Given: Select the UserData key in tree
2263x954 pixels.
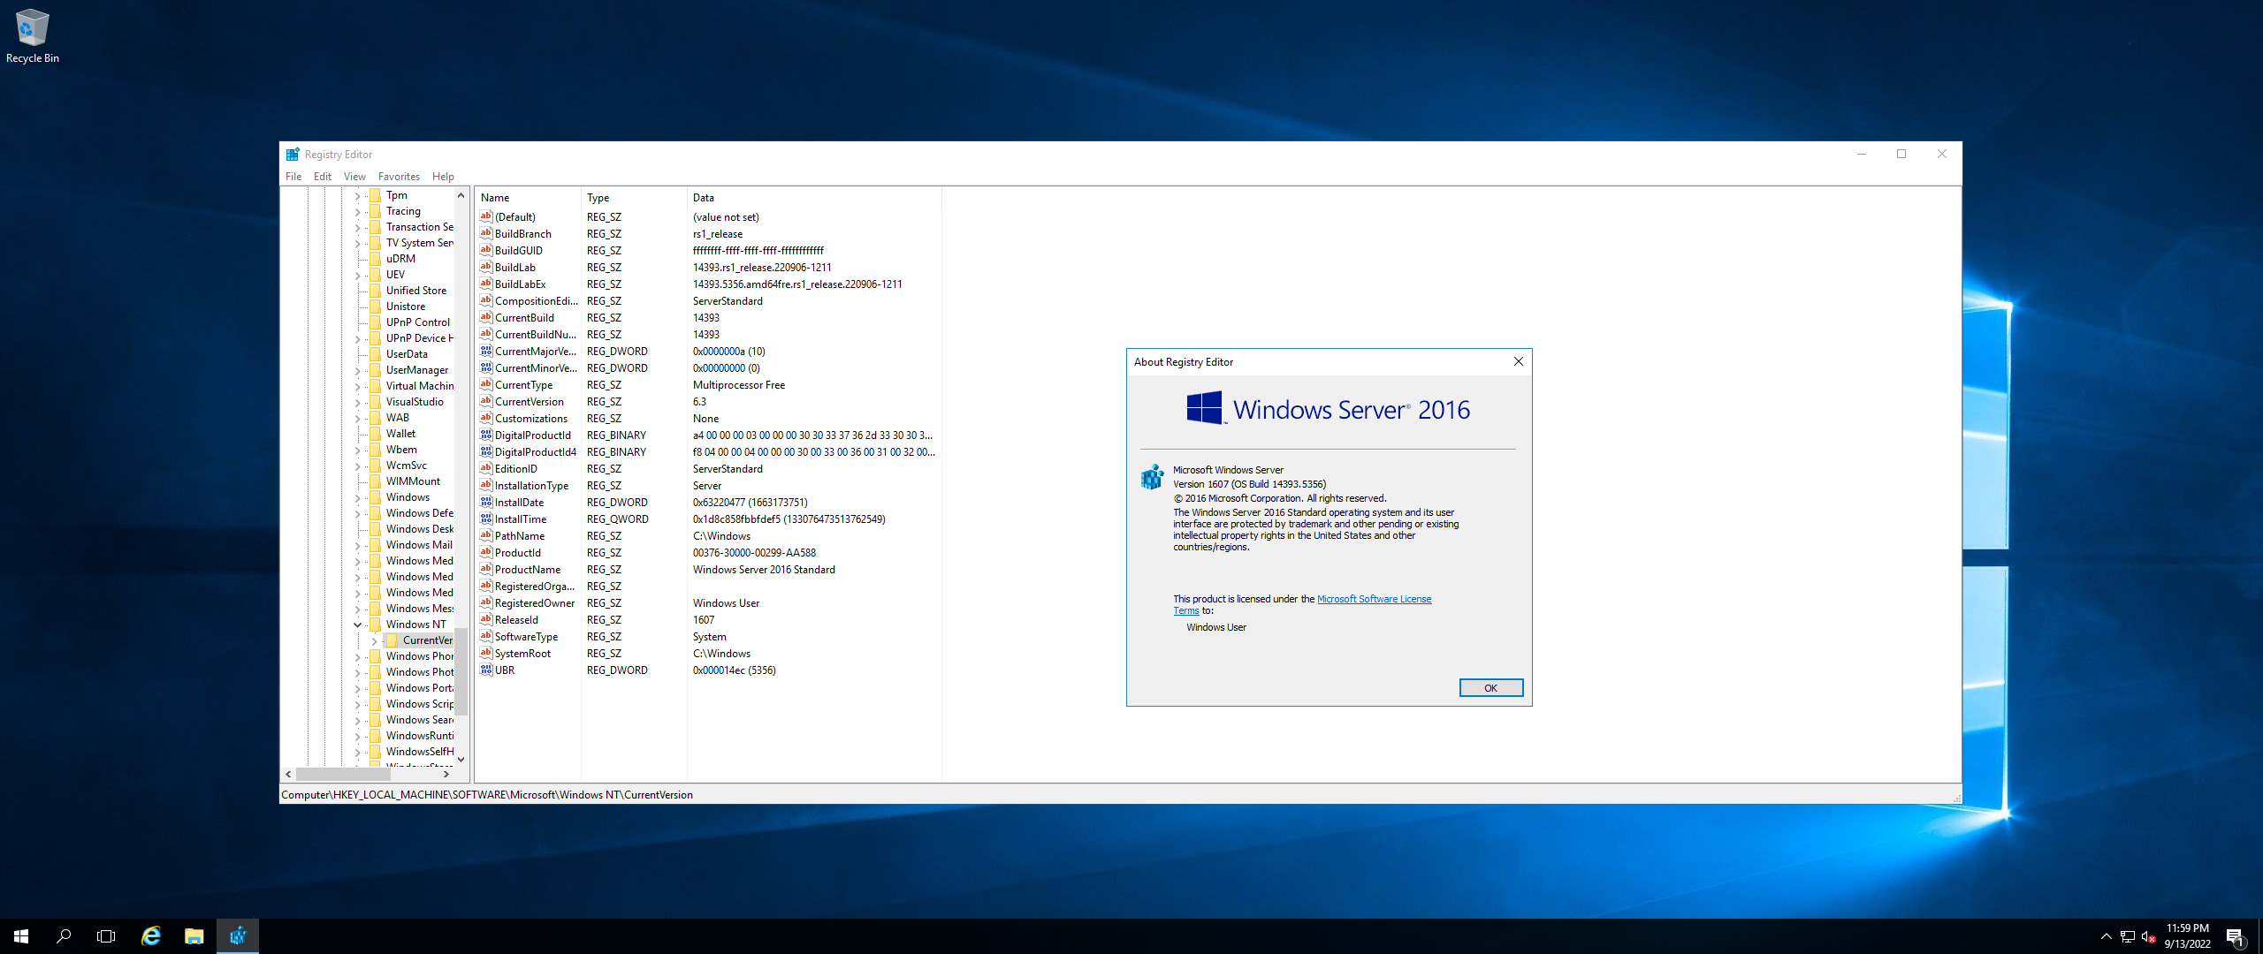Looking at the screenshot, I should (x=407, y=354).
